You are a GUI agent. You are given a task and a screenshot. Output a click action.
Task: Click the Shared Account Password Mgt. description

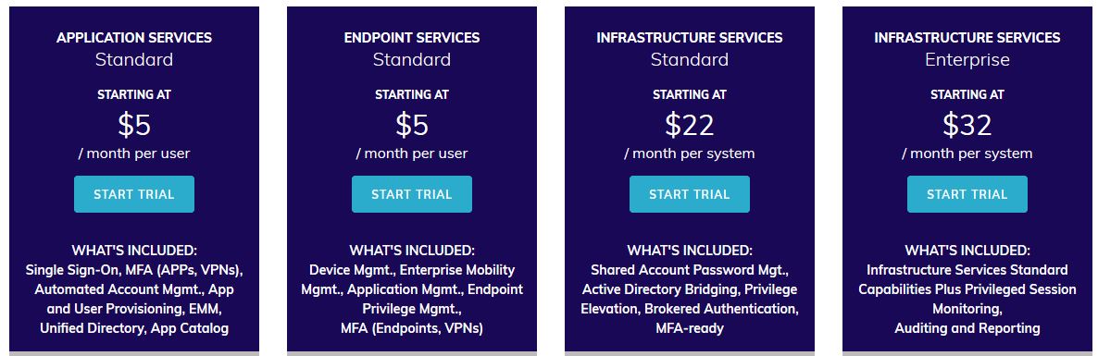[x=690, y=299]
